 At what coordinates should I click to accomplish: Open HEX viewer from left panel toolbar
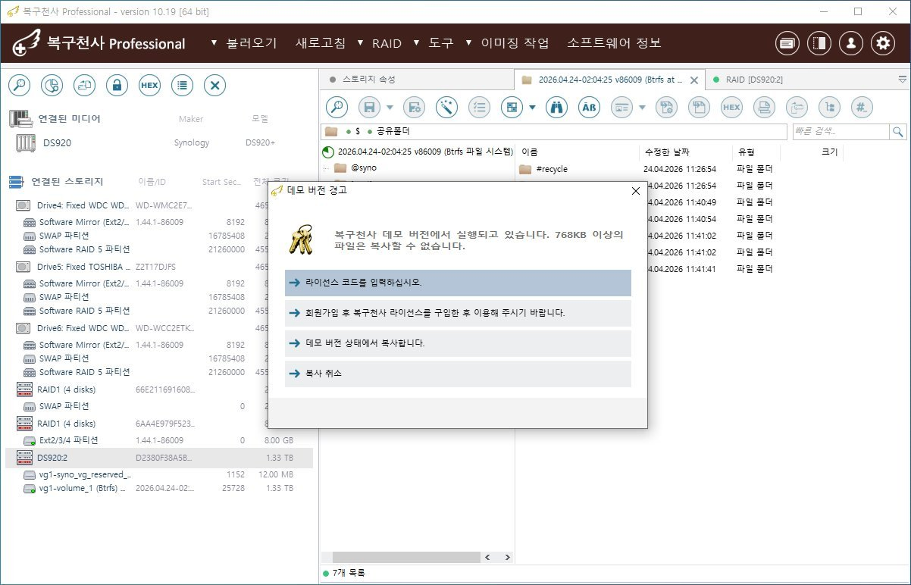(149, 86)
